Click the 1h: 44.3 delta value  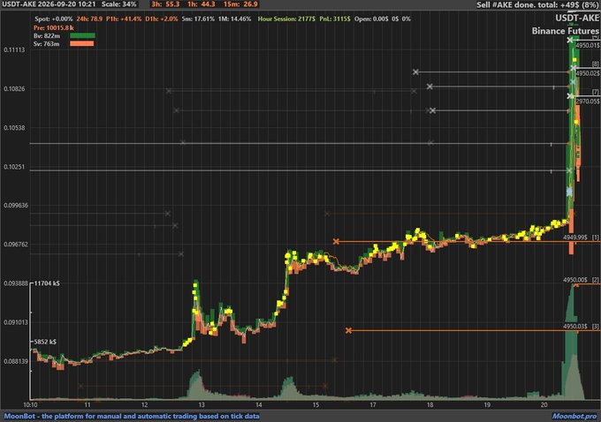[202, 4]
